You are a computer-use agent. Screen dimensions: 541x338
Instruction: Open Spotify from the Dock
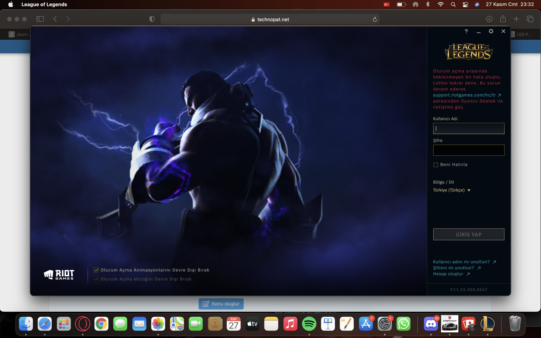(x=309, y=324)
